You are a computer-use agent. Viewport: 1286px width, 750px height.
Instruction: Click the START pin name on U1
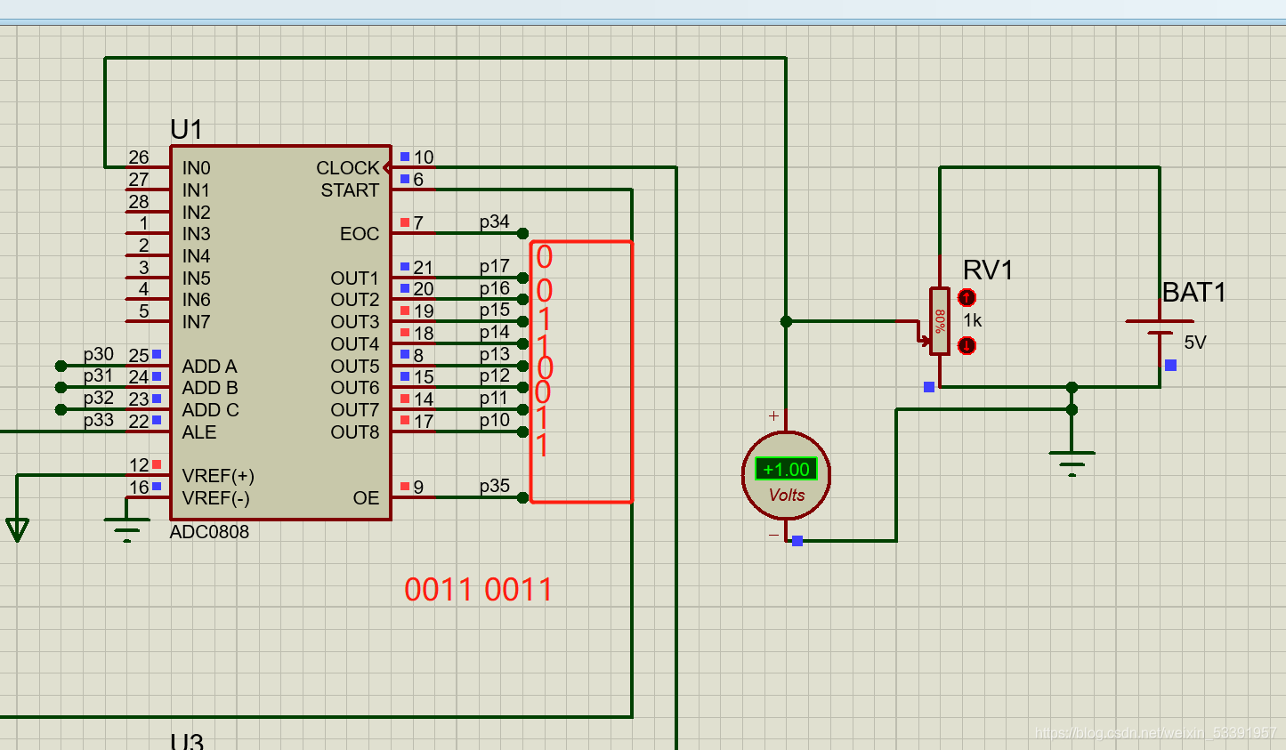point(351,190)
